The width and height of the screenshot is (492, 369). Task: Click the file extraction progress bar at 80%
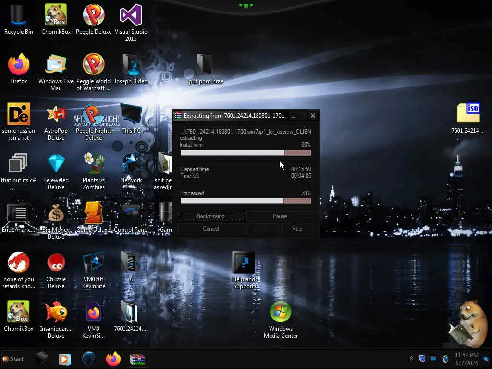pos(246,153)
